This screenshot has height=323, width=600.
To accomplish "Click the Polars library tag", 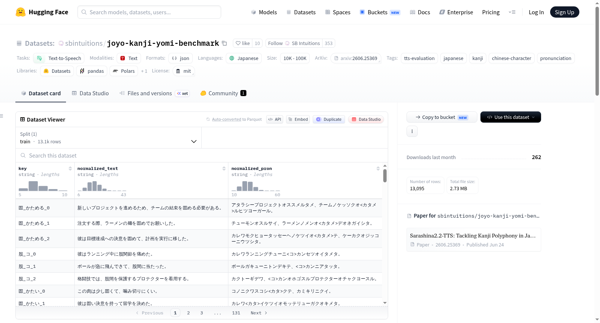I will click(124, 71).
